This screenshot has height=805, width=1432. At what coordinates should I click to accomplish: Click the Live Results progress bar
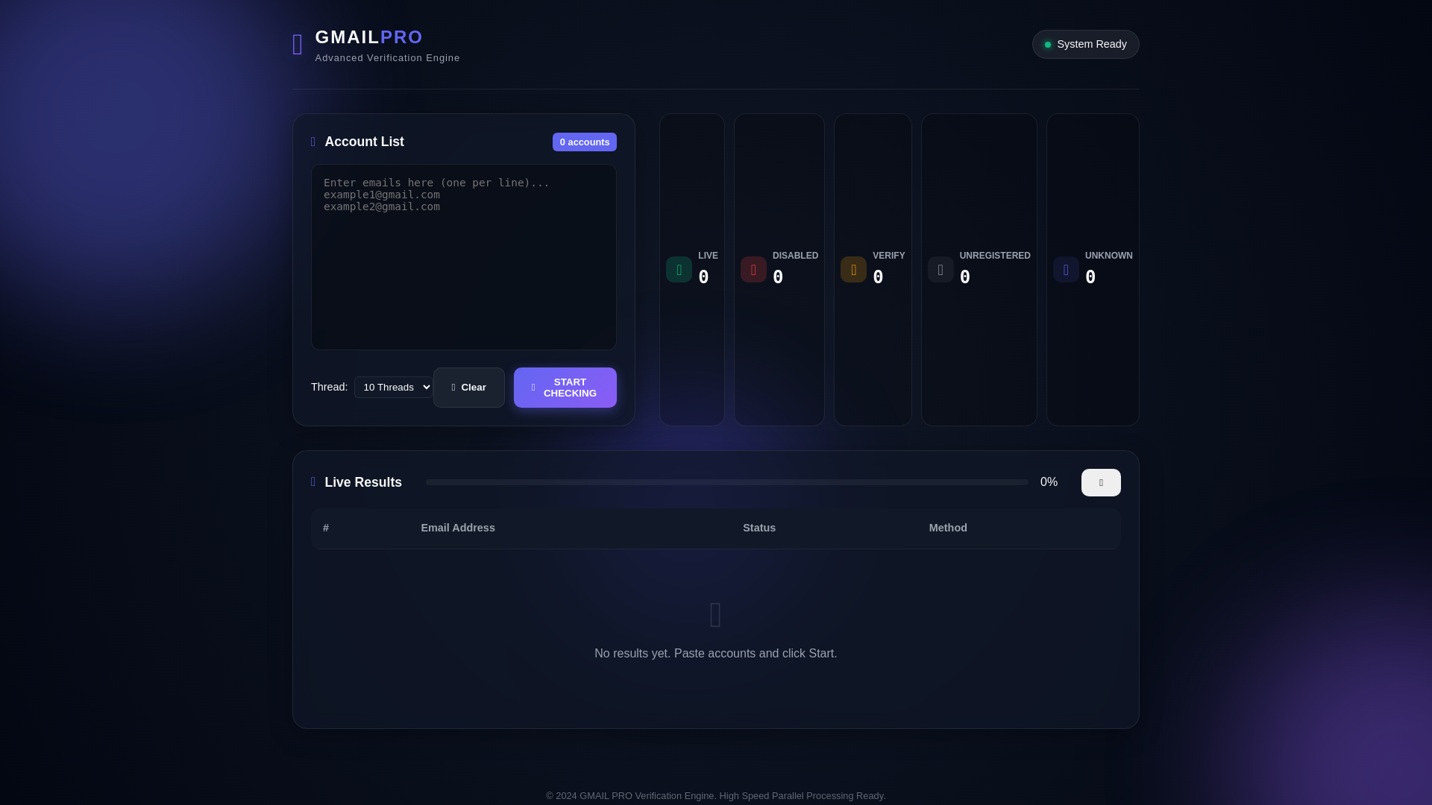(726, 482)
